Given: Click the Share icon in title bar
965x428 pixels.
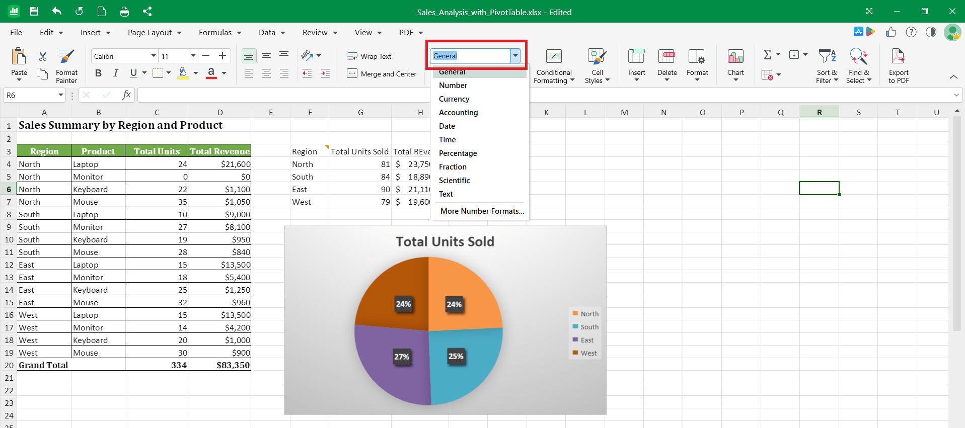Looking at the screenshot, I should [147, 12].
